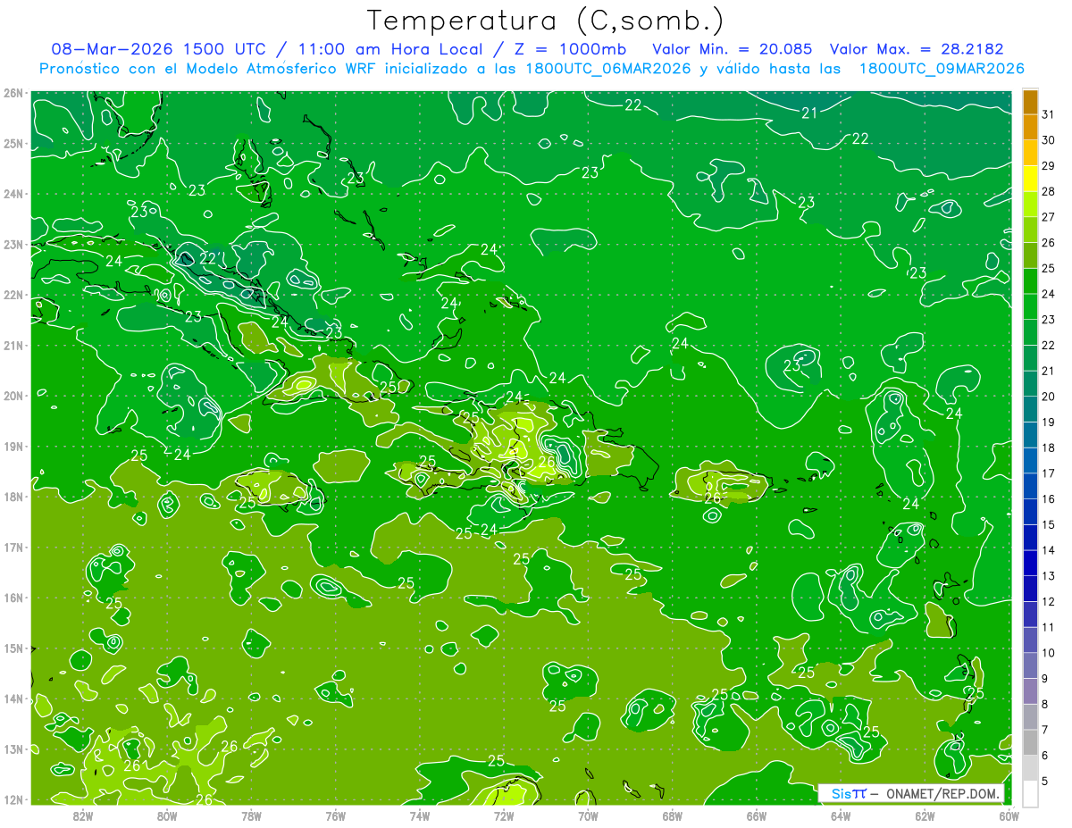1072x828 pixels.
Task: Select the legend value 27
Action: coord(1049,217)
